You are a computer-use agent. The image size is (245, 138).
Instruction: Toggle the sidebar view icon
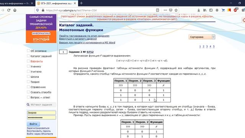coord(211,10)
